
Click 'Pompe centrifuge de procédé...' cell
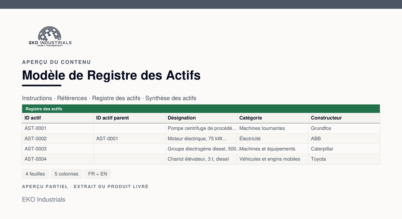(x=201, y=128)
